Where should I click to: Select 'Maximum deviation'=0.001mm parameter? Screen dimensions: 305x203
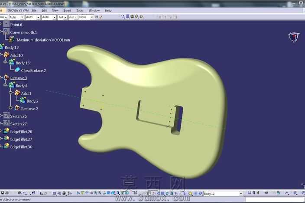point(43,40)
